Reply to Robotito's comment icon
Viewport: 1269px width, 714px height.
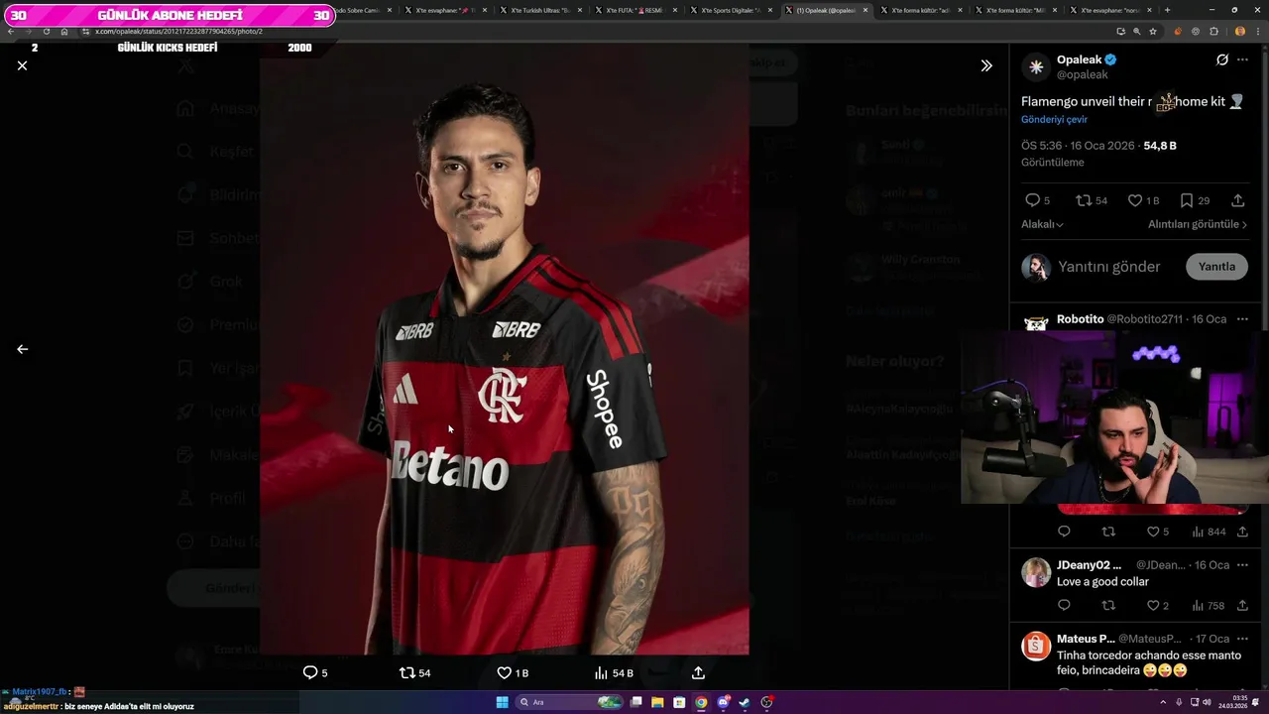pyautogui.click(x=1064, y=532)
